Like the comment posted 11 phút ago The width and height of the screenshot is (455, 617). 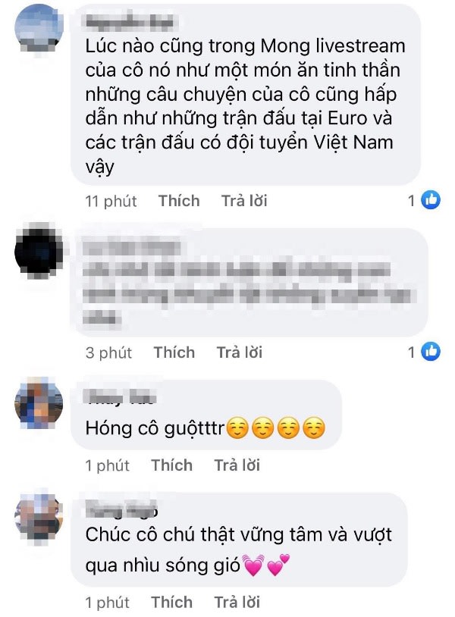point(179,201)
